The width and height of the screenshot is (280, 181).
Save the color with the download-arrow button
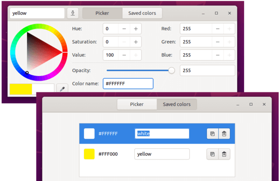coord(73,13)
